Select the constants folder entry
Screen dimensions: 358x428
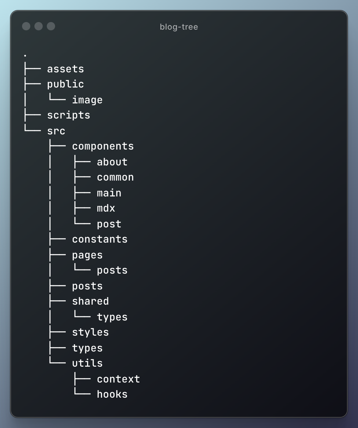[x=100, y=239]
